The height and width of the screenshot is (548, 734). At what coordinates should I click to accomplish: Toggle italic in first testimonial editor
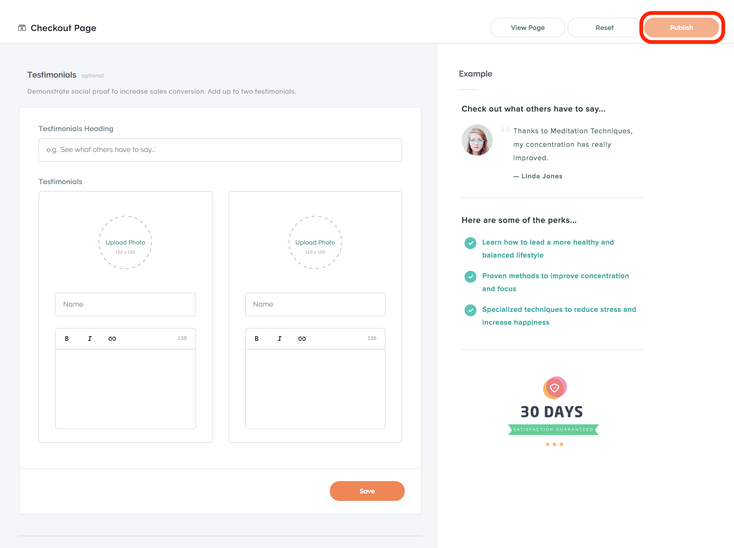click(x=90, y=338)
